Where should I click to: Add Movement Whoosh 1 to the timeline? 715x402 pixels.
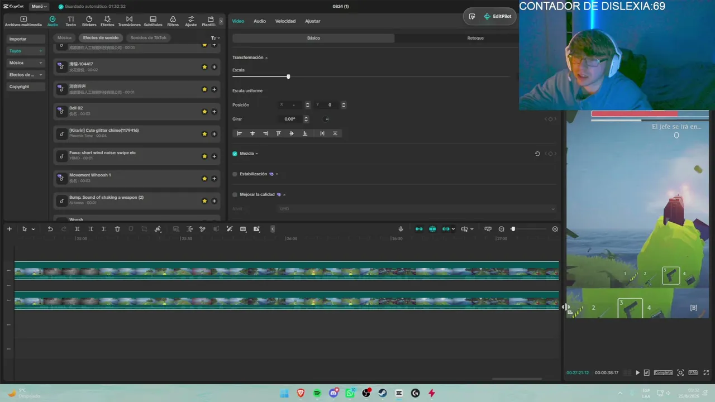214,179
